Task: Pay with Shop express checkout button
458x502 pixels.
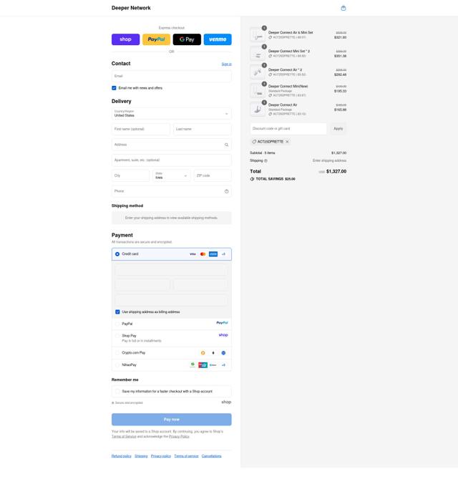Action: coord(125,39)
